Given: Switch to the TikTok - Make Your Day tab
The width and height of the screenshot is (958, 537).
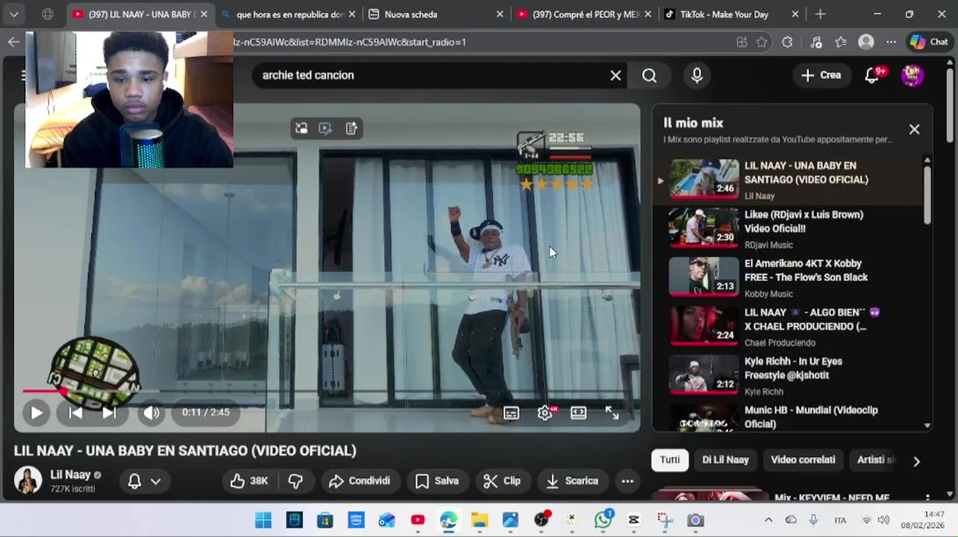Looking at the screenshot, I should [x=731, y=14].
